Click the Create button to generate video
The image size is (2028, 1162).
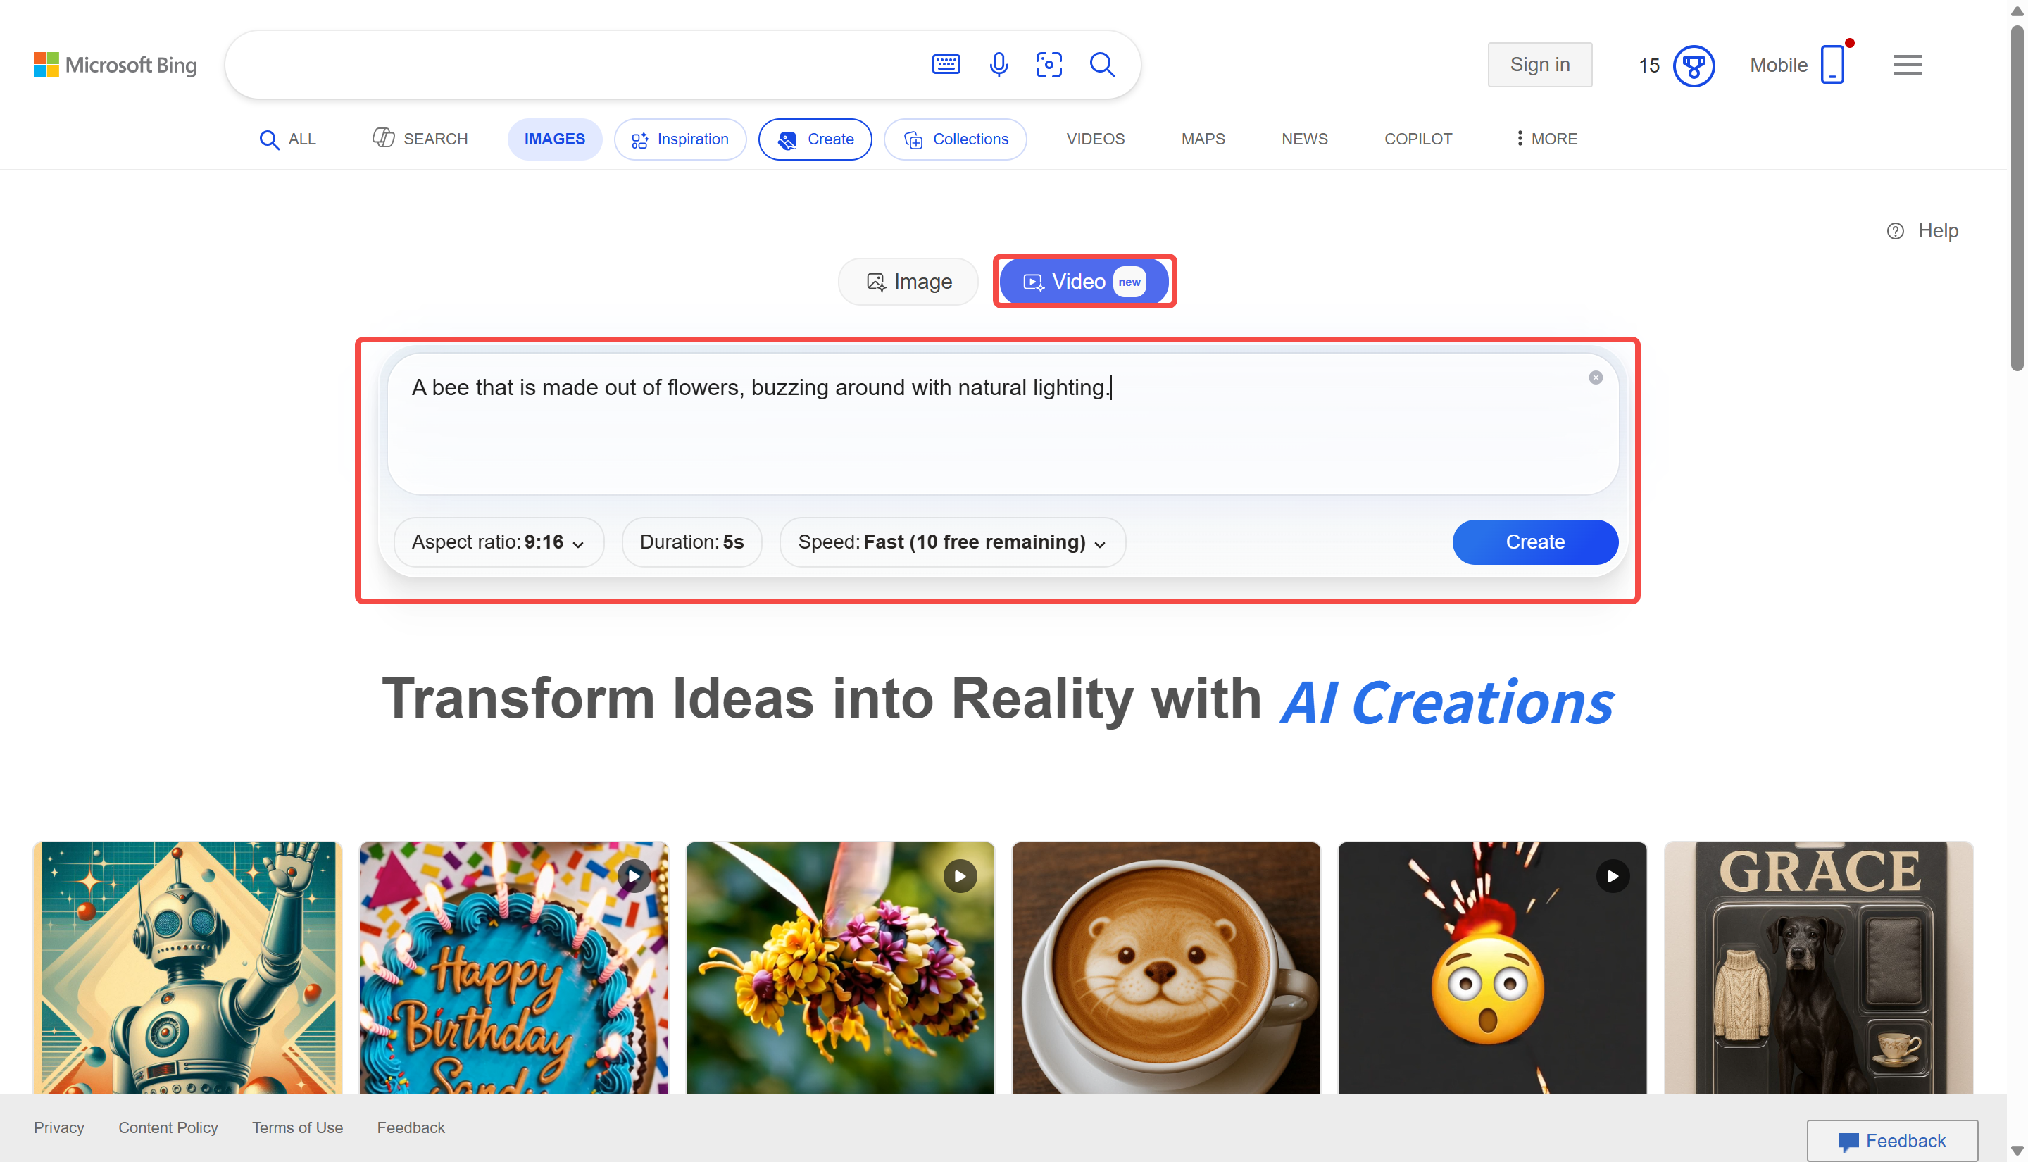1535,542
